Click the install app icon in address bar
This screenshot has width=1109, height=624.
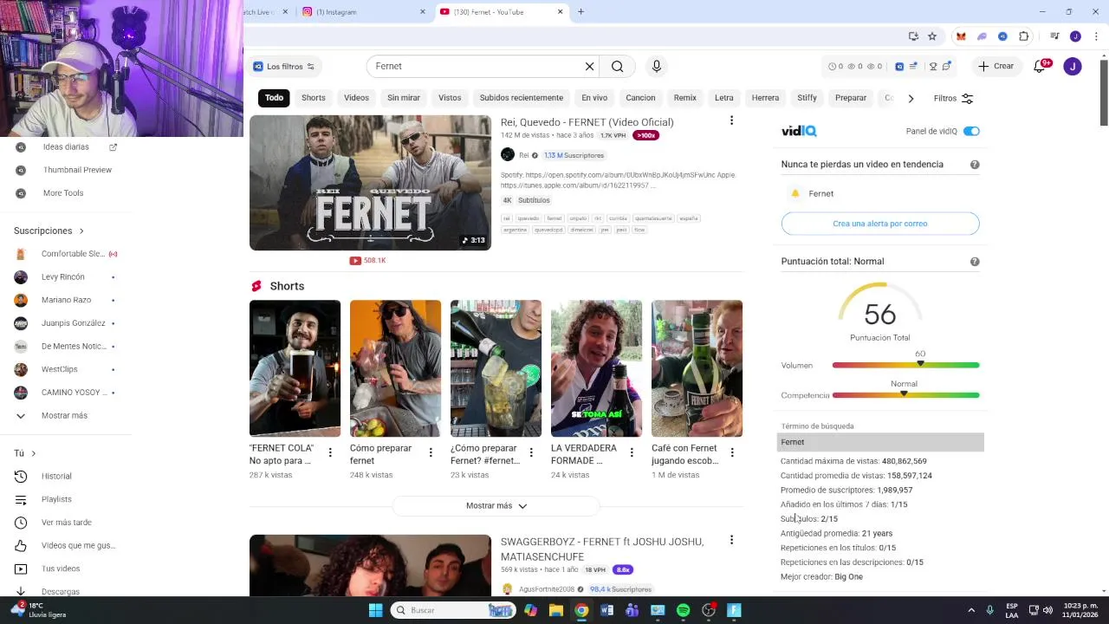(x=913, y=36)
